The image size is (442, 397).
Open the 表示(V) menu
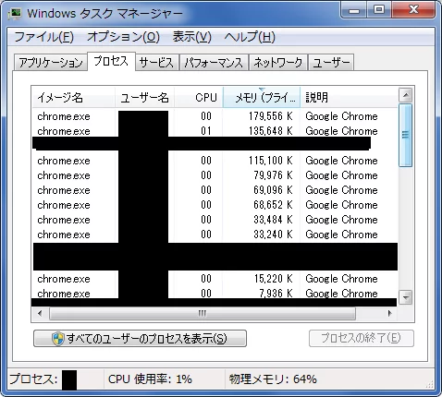[192, 37]
